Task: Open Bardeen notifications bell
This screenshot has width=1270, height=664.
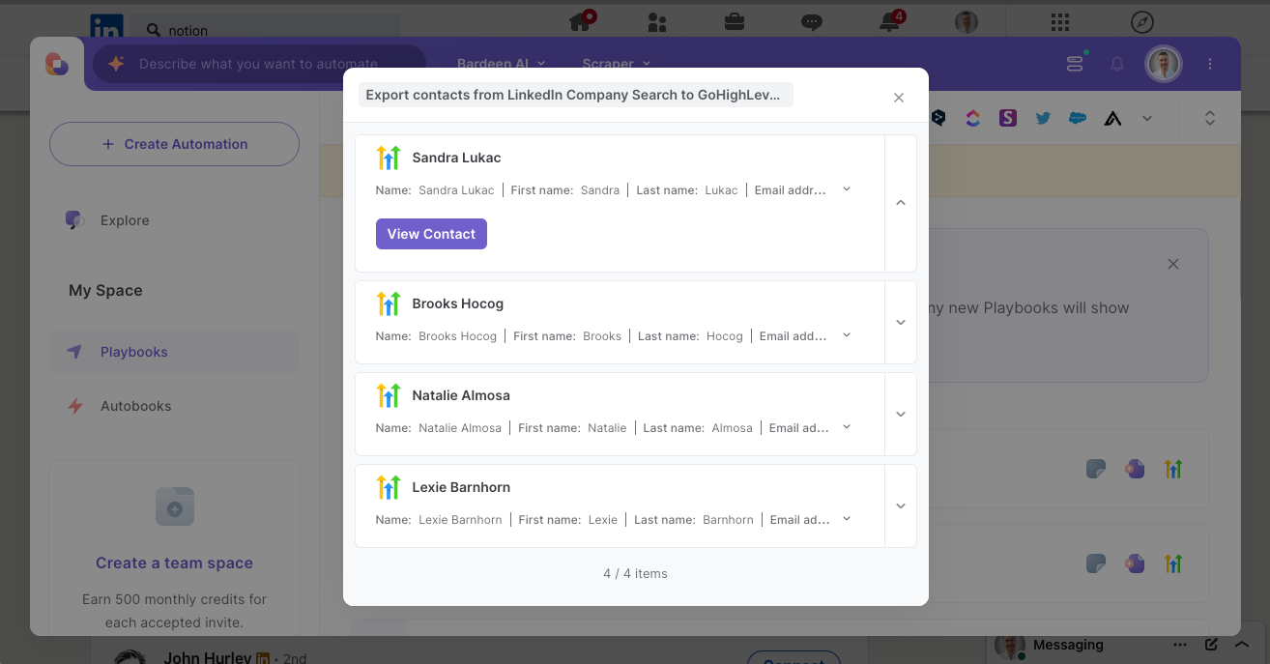Action: click(1117, 64)
